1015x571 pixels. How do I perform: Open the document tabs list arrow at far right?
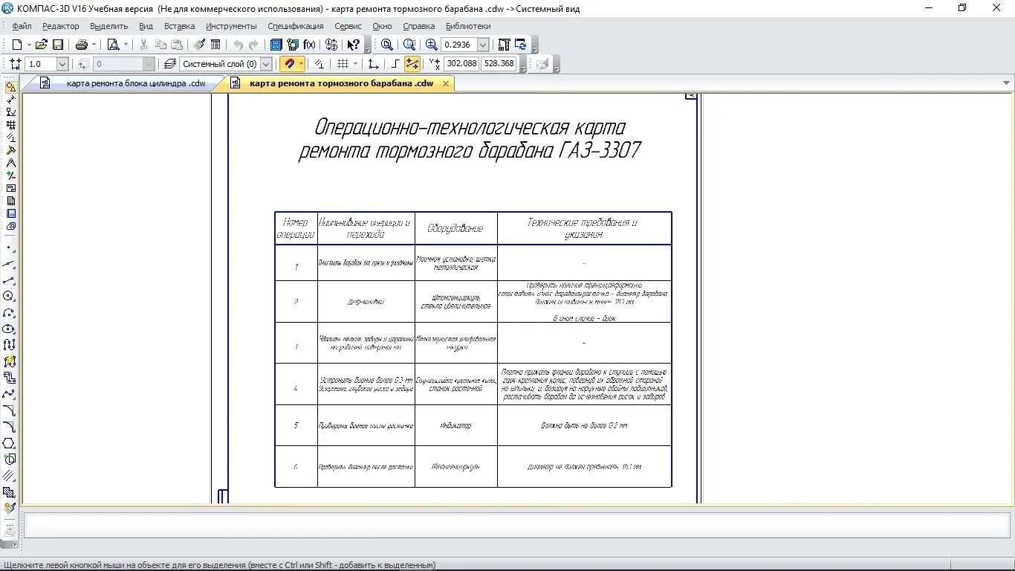click(x=1007, y=83)
